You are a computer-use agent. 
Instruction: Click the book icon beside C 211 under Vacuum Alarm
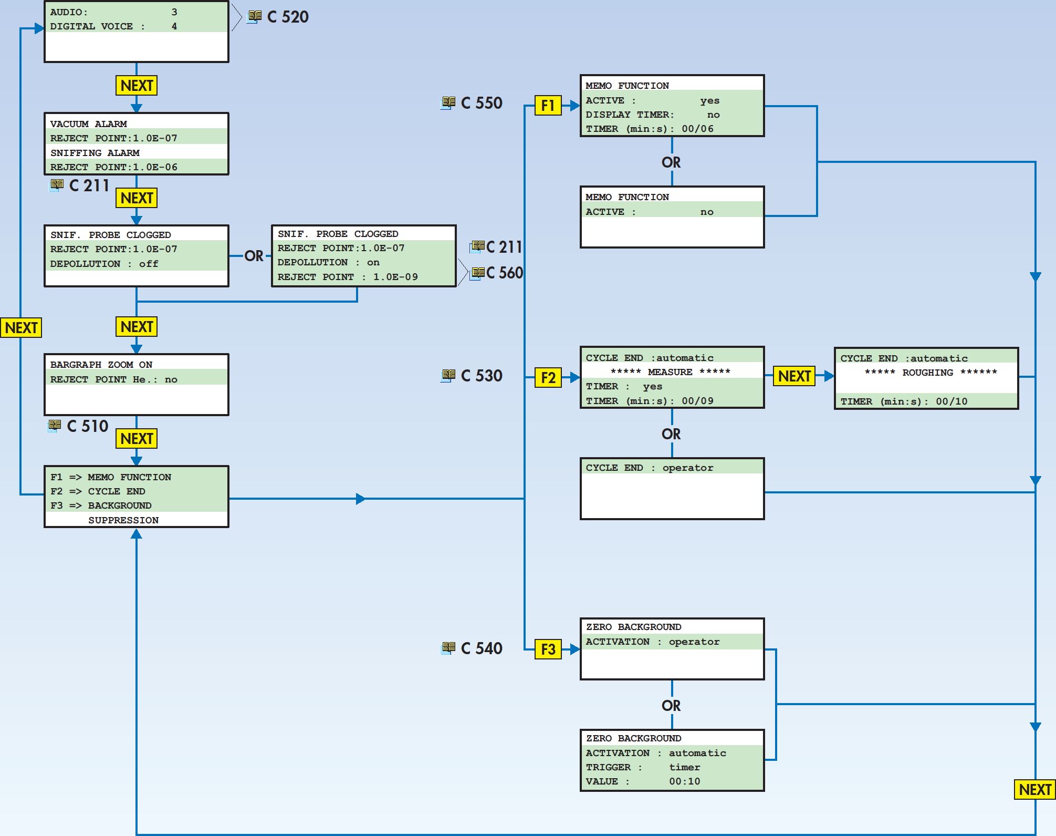(56, 184)
